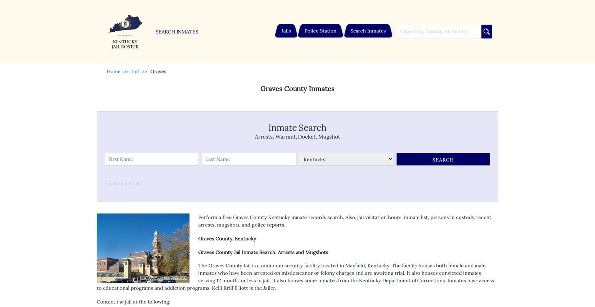Open the Jails navigation tab
This screenshot has height=307, width=595.
[x=286, y=31]
